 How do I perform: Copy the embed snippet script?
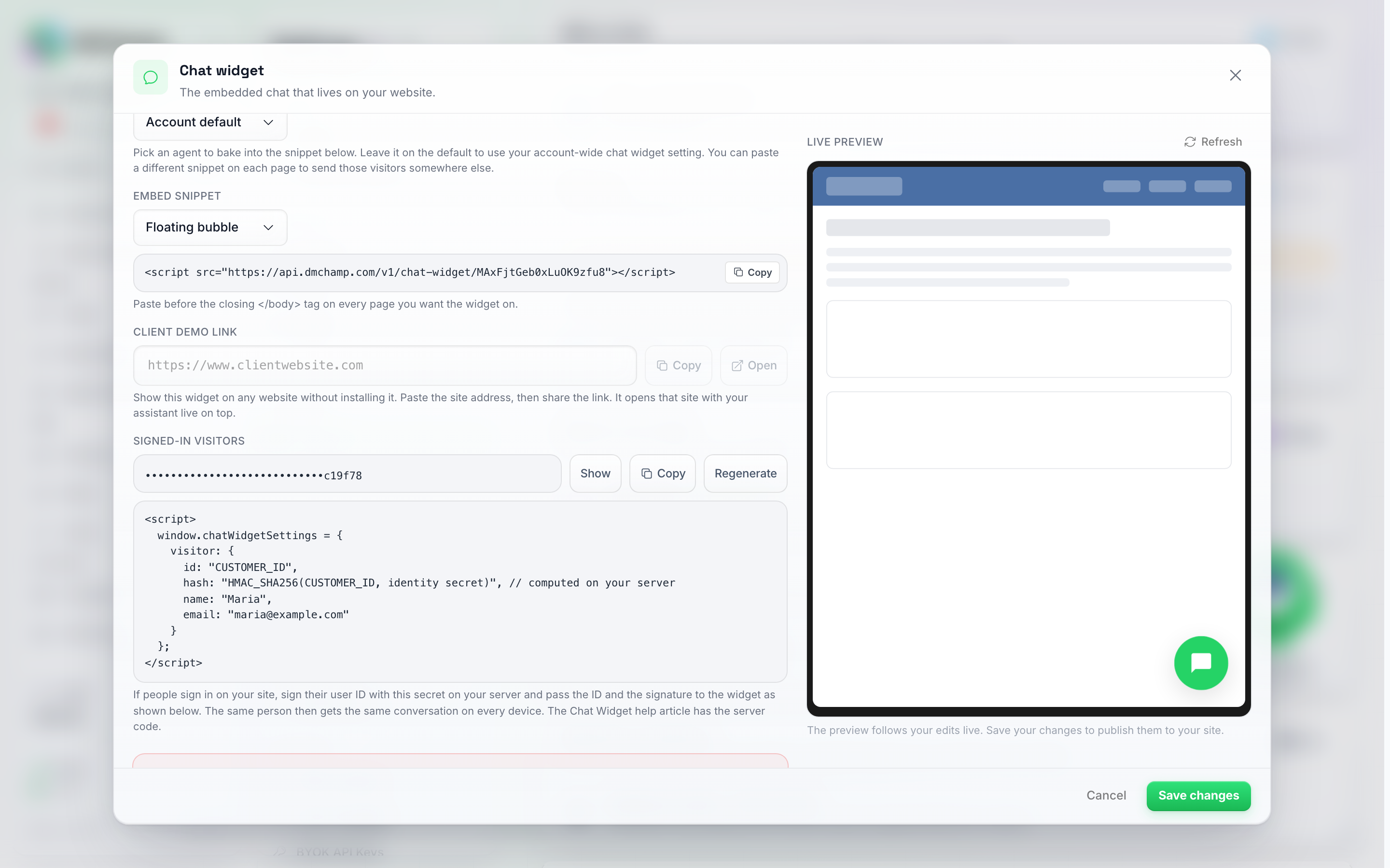752,272
